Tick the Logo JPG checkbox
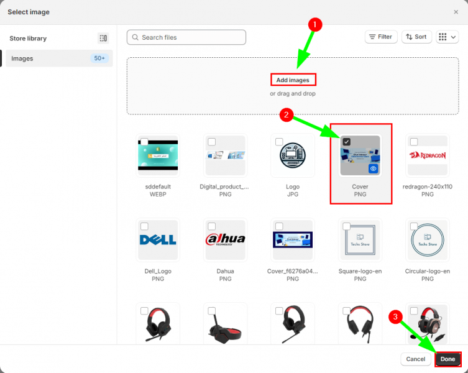 pos(279,142)
